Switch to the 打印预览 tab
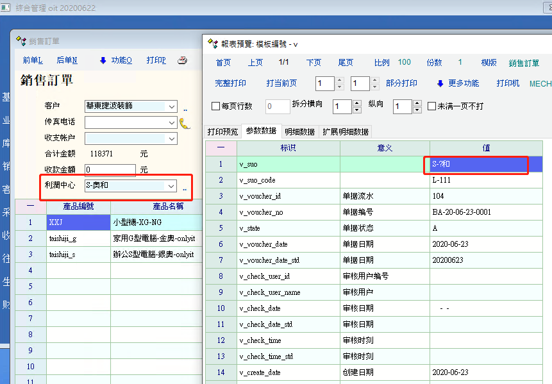 222,131
